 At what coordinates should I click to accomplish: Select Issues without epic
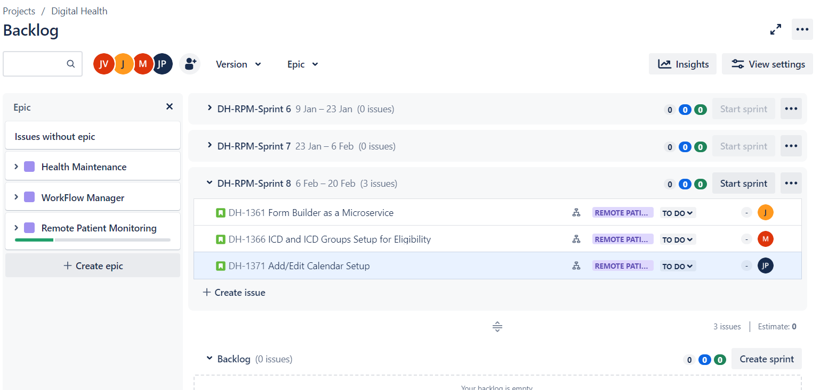tap(93, 137)
